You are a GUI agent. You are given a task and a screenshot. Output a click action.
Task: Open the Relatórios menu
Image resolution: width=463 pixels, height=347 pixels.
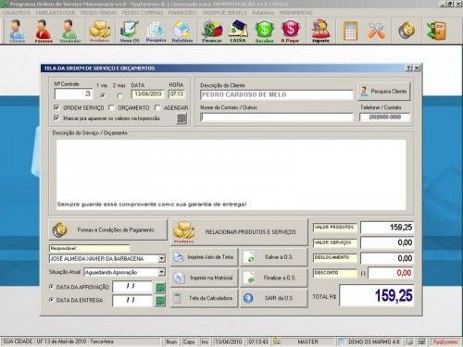(x=263, y=13)
